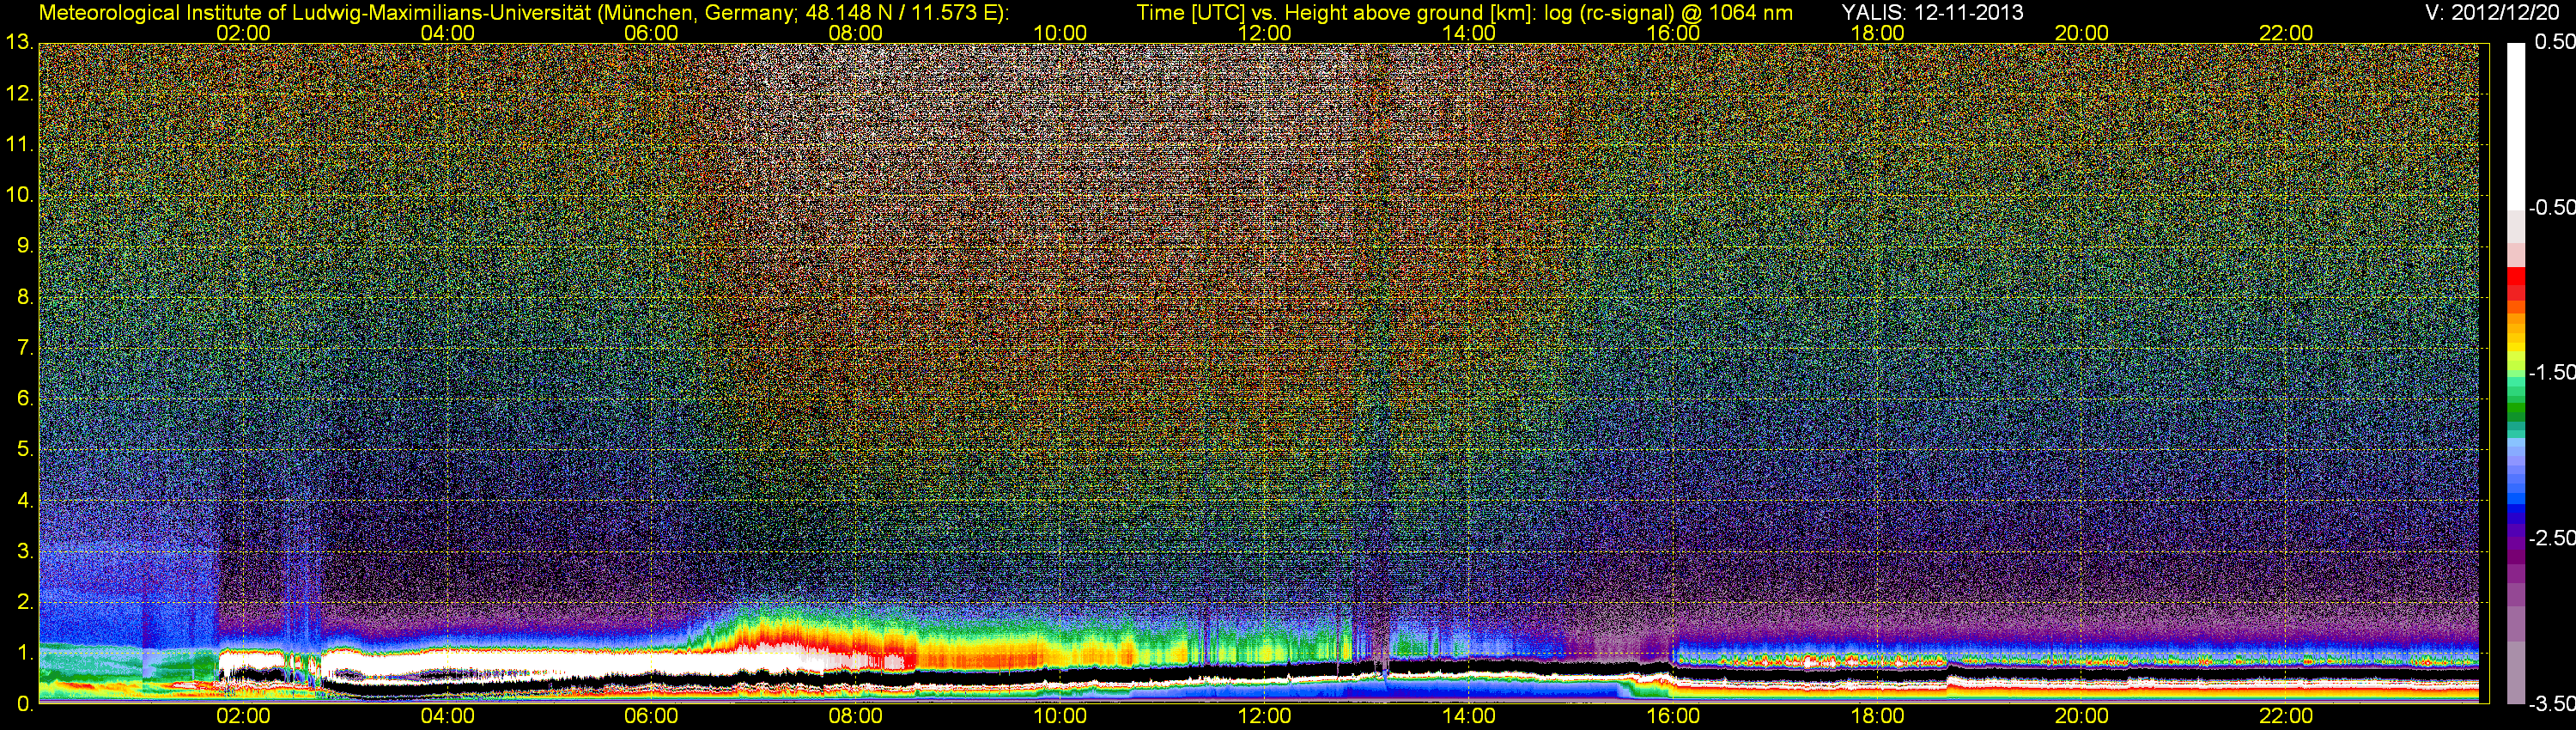2576x730 pixels.
Task: Click the 04:00 label on the bottom time axis
Action: coord(447,716)
